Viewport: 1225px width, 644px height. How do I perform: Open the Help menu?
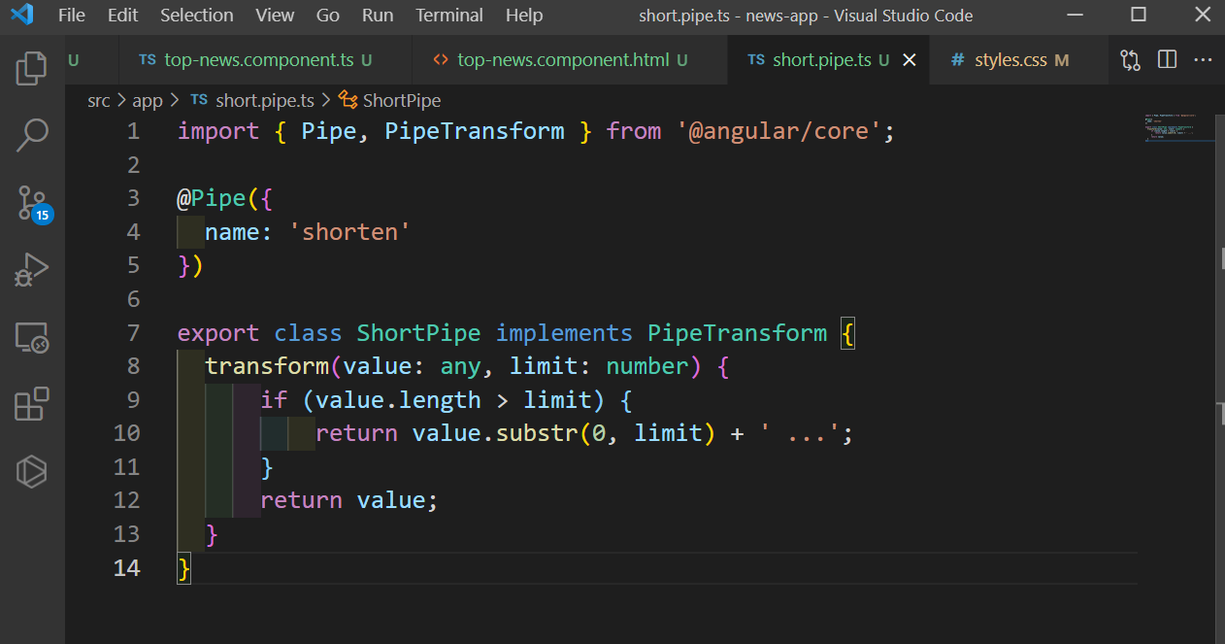click(524, 16)
